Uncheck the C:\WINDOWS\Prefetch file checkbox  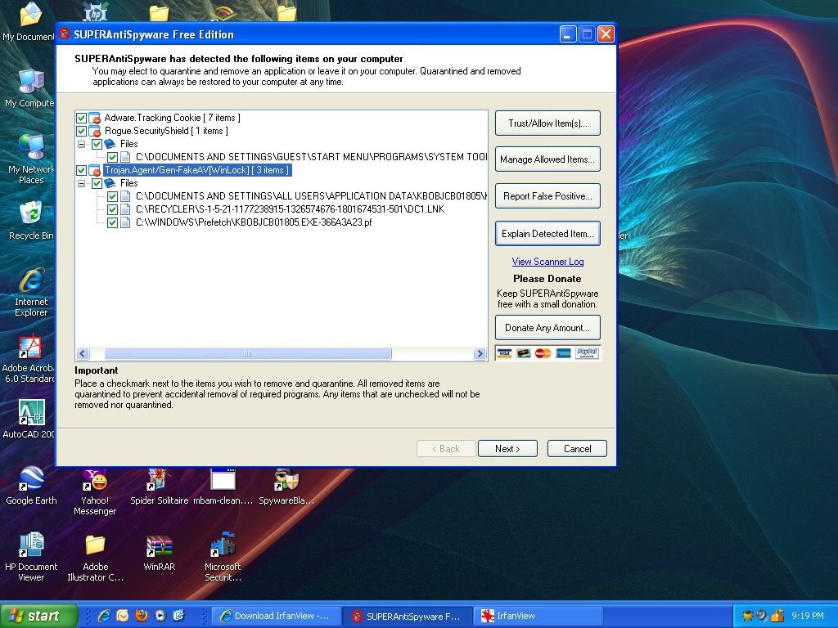(x=112, y=222)
